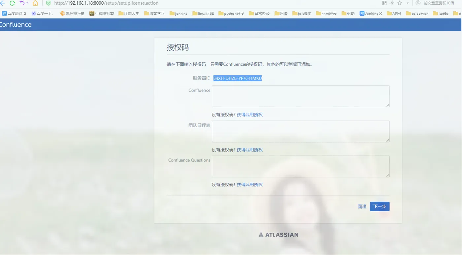This screenshot has width=462, height=255.
Task: Click the 服务器ID label
Action: (202, 78)
